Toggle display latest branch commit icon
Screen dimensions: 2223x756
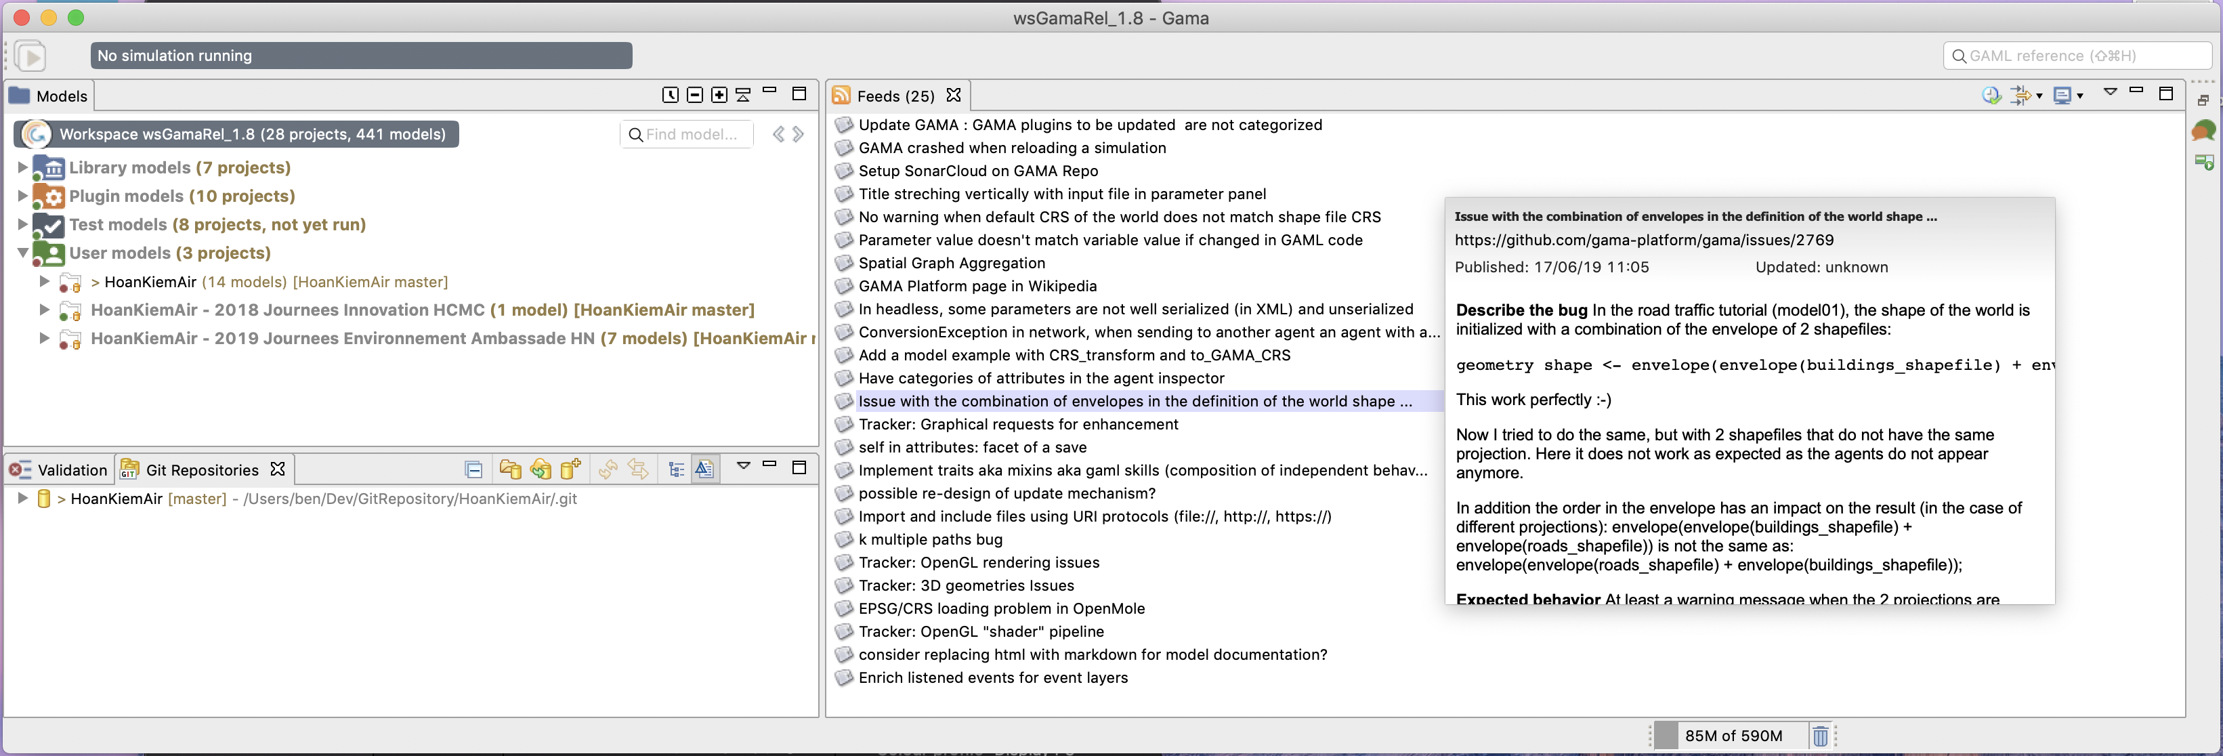click(704, 469)
